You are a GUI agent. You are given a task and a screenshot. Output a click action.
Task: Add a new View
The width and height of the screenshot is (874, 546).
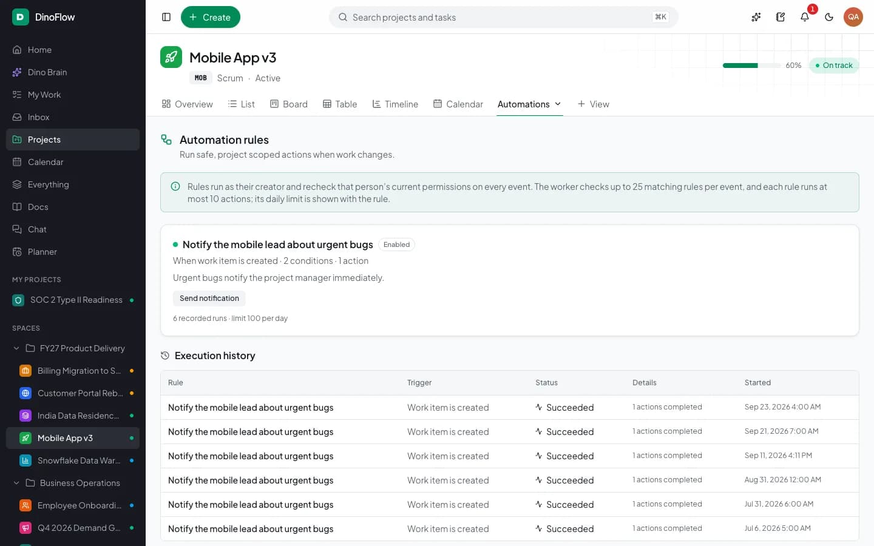click(593, 104)
